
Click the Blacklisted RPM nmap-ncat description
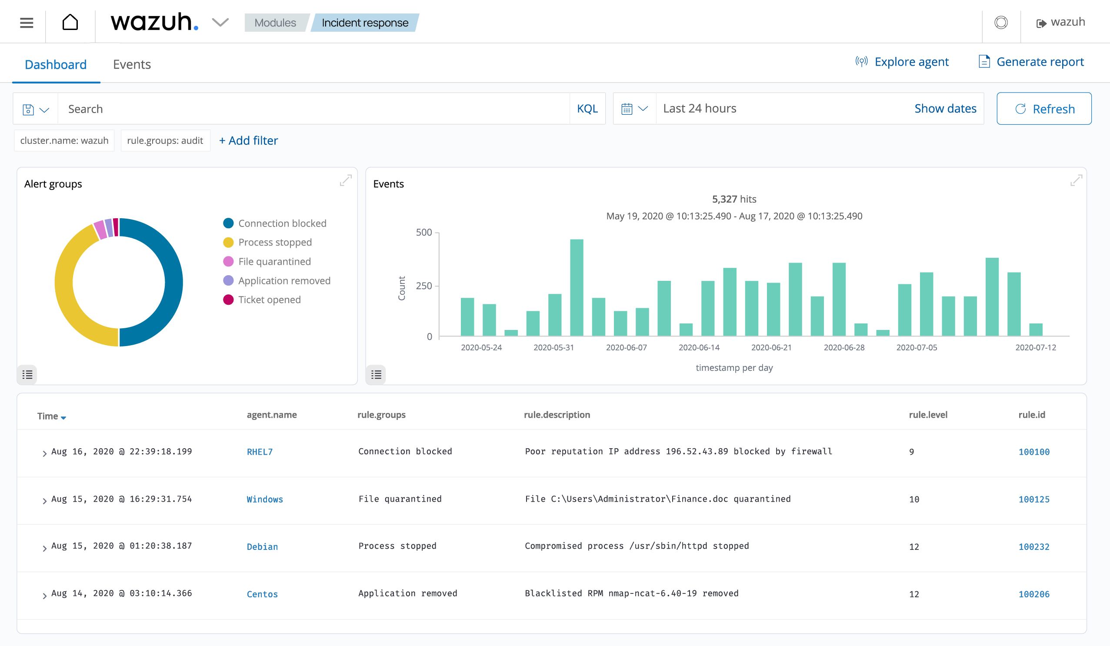pos(632,593)
